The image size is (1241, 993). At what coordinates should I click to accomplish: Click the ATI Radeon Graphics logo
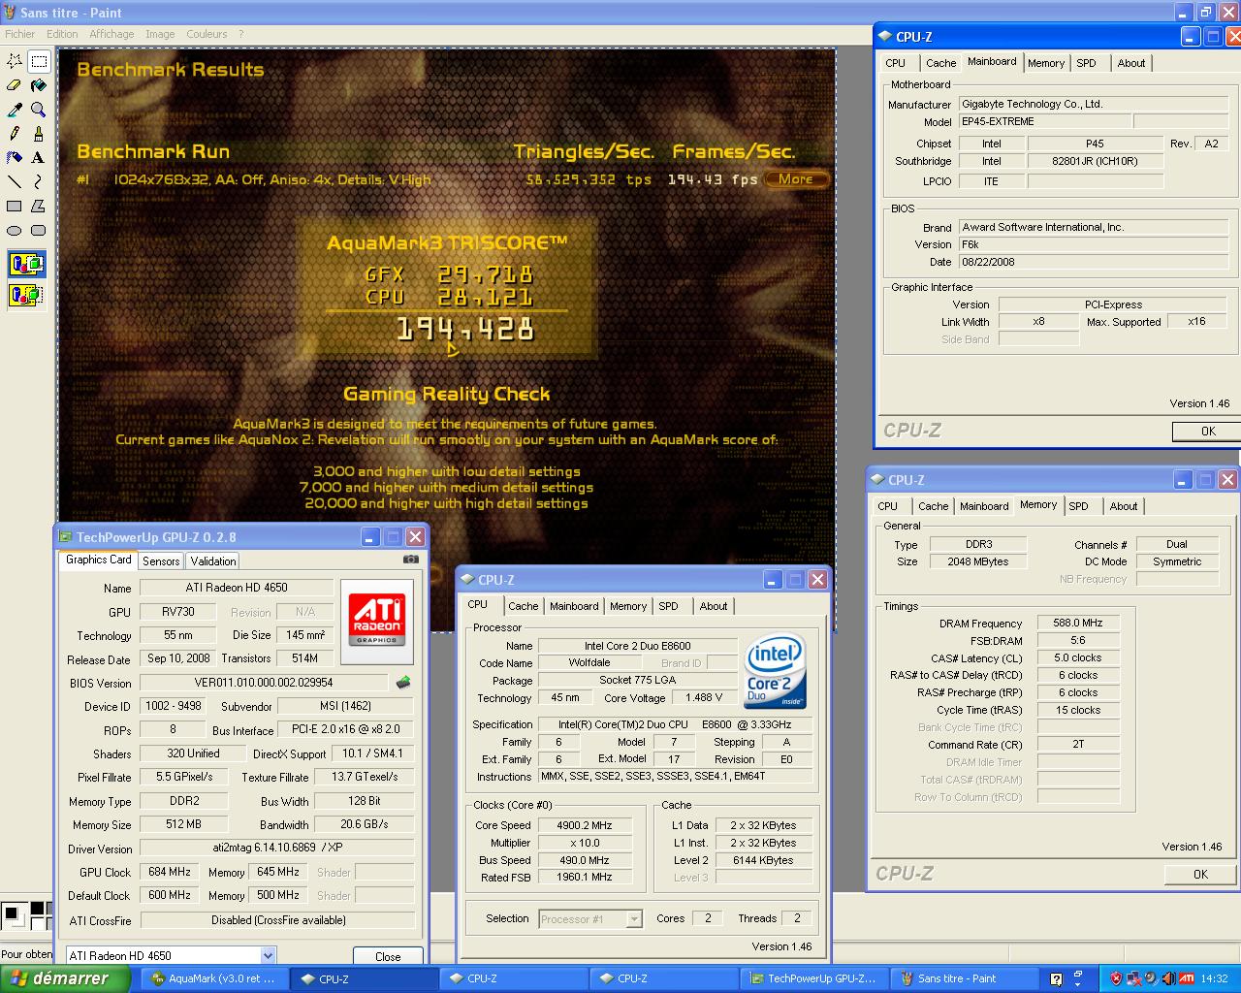[377, 621]
